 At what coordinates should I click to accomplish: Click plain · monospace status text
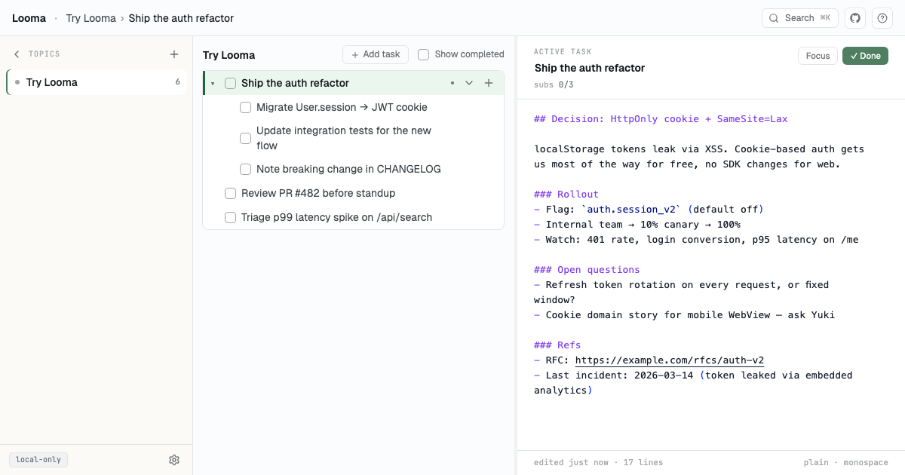coord(846,462)
